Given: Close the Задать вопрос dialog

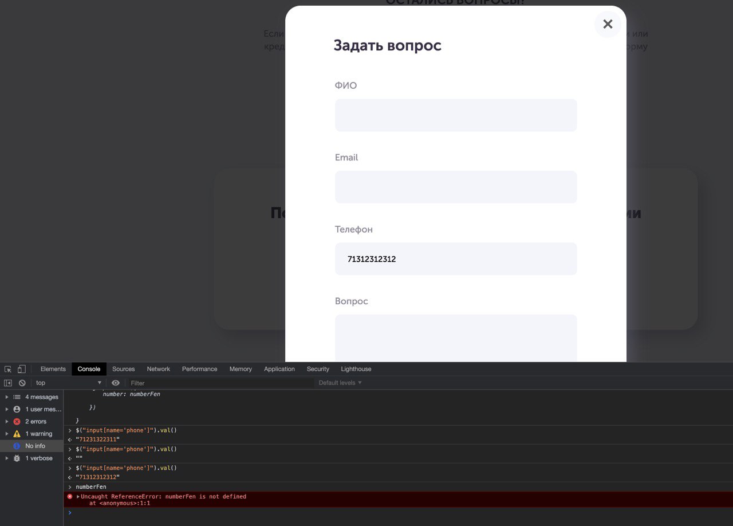Looking at the screenshot, I should (x=608, y=24).
